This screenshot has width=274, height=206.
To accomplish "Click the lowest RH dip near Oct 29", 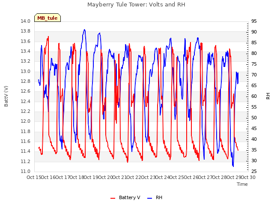I will pos(233,166).
